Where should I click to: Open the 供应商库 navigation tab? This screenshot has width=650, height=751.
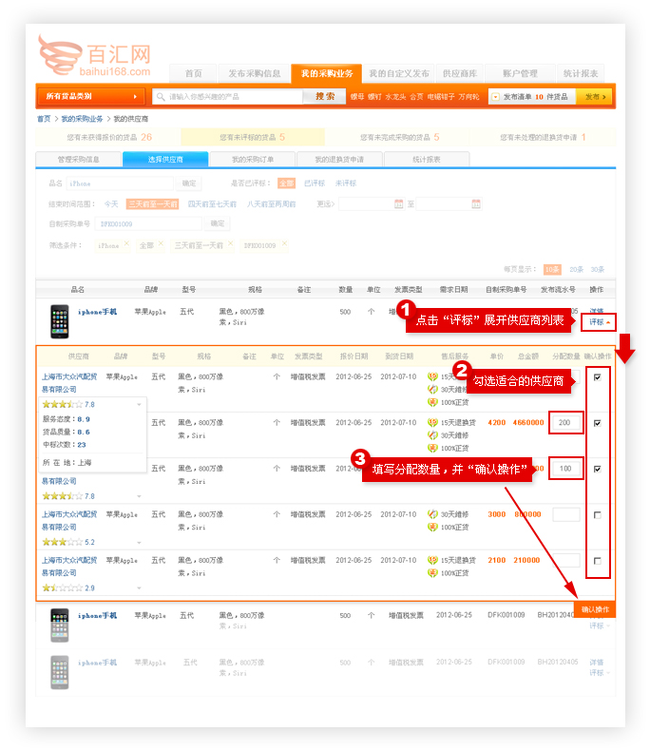click(460, 74)
